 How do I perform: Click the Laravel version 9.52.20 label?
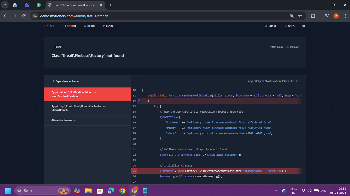click(292, 47)
